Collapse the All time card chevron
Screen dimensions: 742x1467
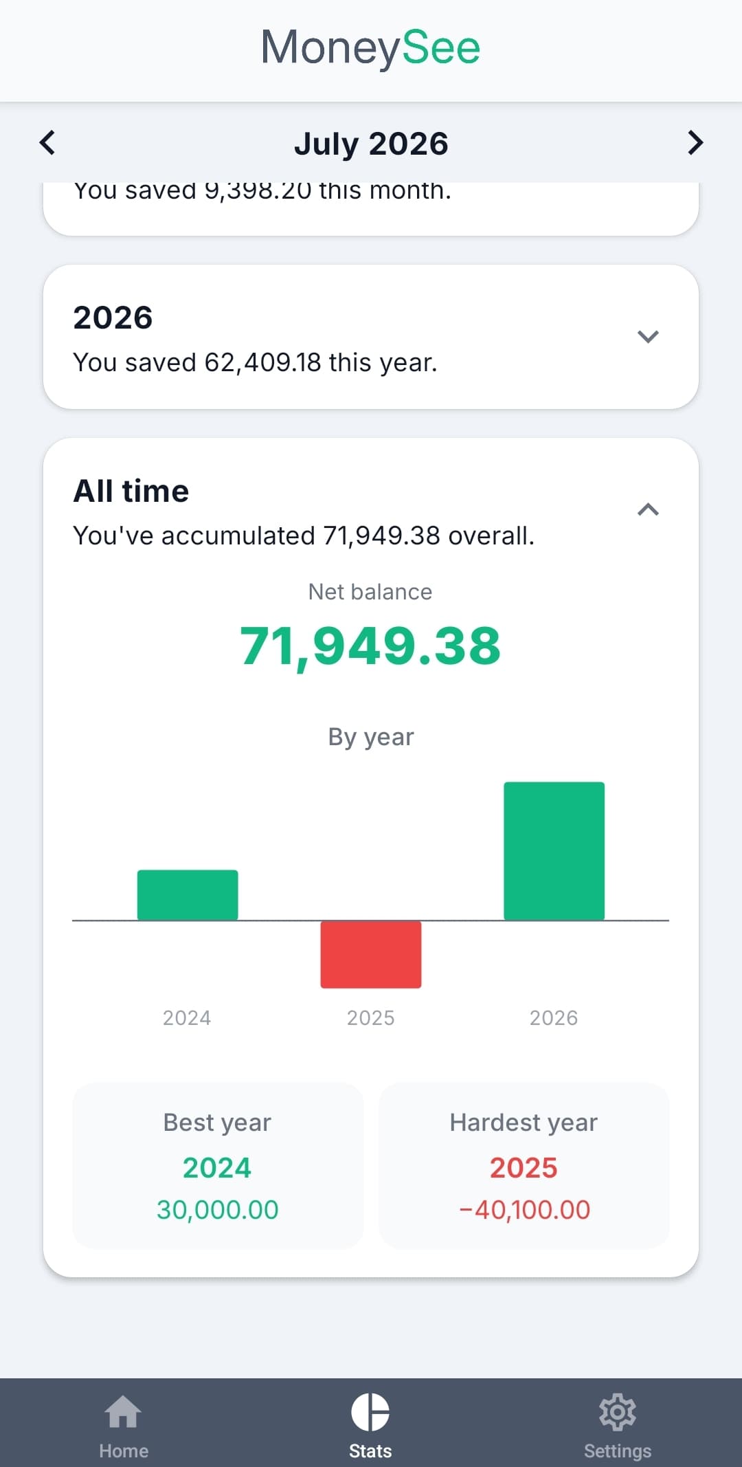pos(648,509)
